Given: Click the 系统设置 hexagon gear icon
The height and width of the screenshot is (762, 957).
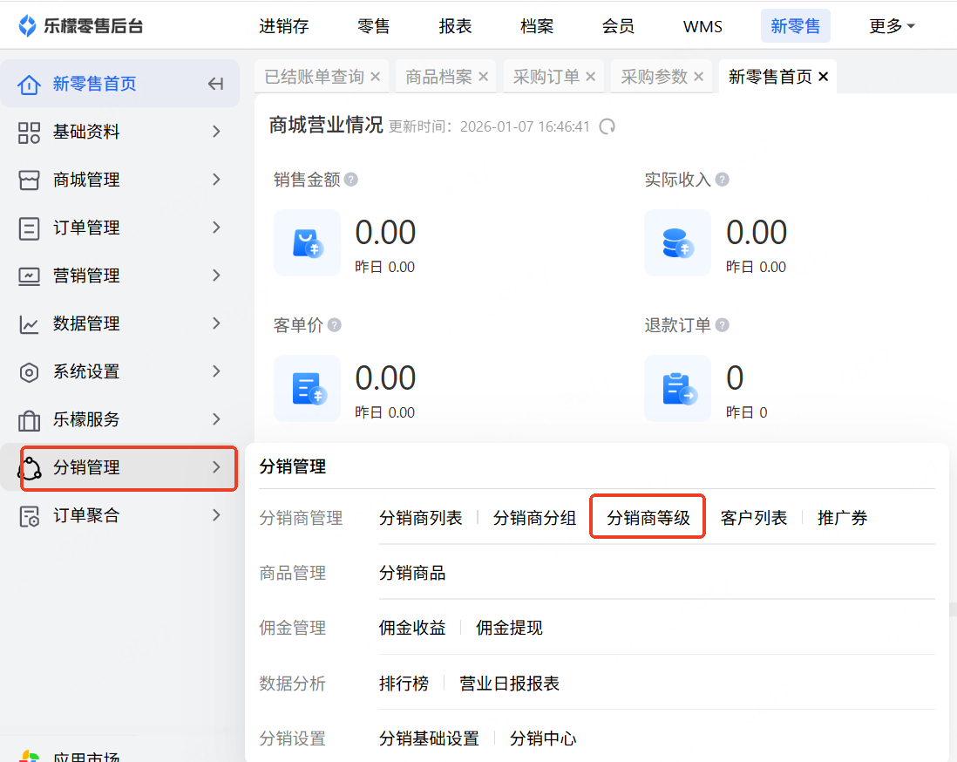Looking at the screenshot, I should point(29,371).
